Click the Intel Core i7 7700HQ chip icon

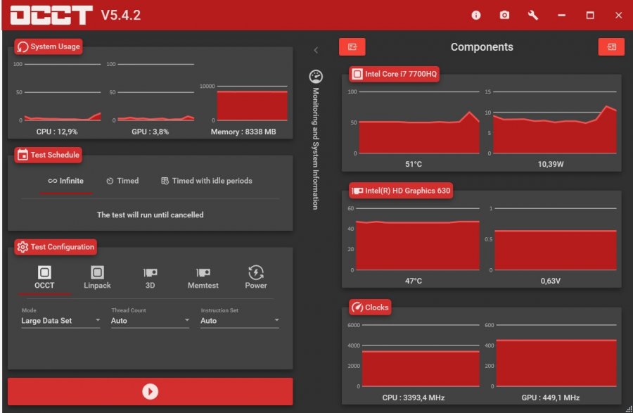[x=357, y=75]
